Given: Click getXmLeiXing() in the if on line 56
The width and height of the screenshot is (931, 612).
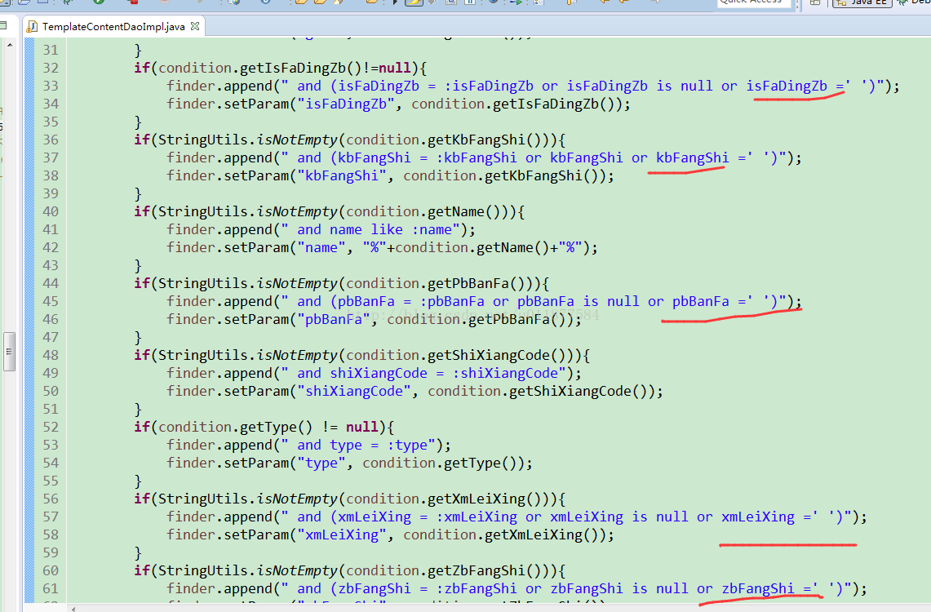Looking at the screenshot, I should [484, 499].
